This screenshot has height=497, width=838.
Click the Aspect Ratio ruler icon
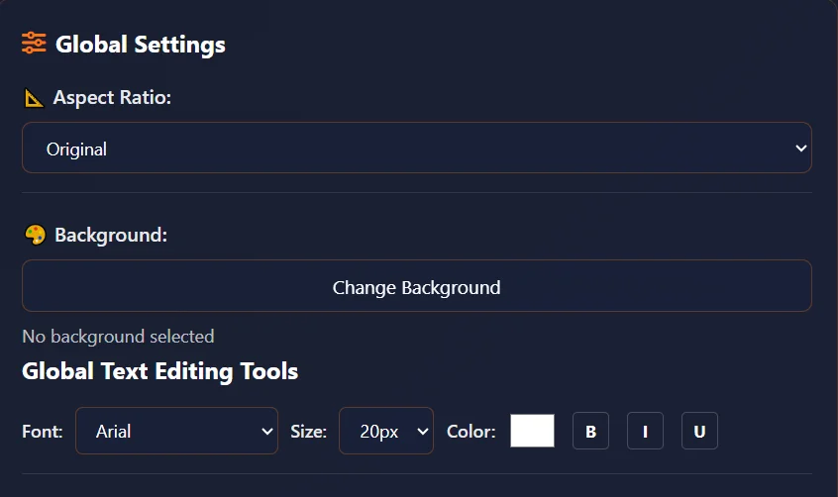pos(34,98)
